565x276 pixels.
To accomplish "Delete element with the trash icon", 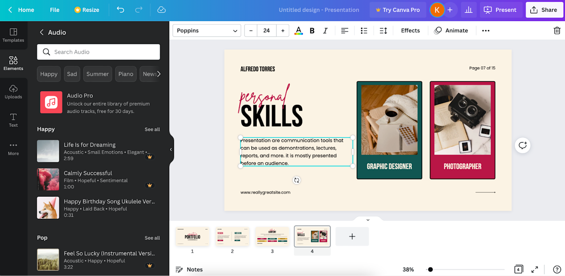I will (557, 31).
